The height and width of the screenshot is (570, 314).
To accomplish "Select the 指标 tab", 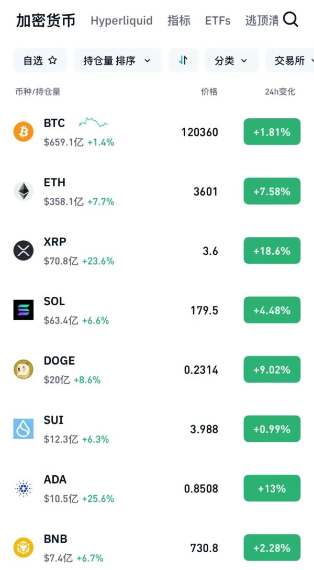I will click(178, 21).
